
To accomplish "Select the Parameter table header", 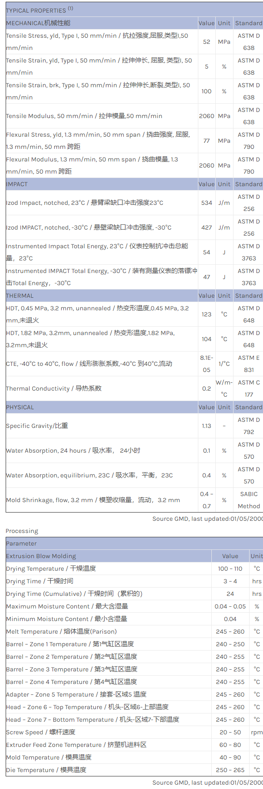I will point(21,543).
